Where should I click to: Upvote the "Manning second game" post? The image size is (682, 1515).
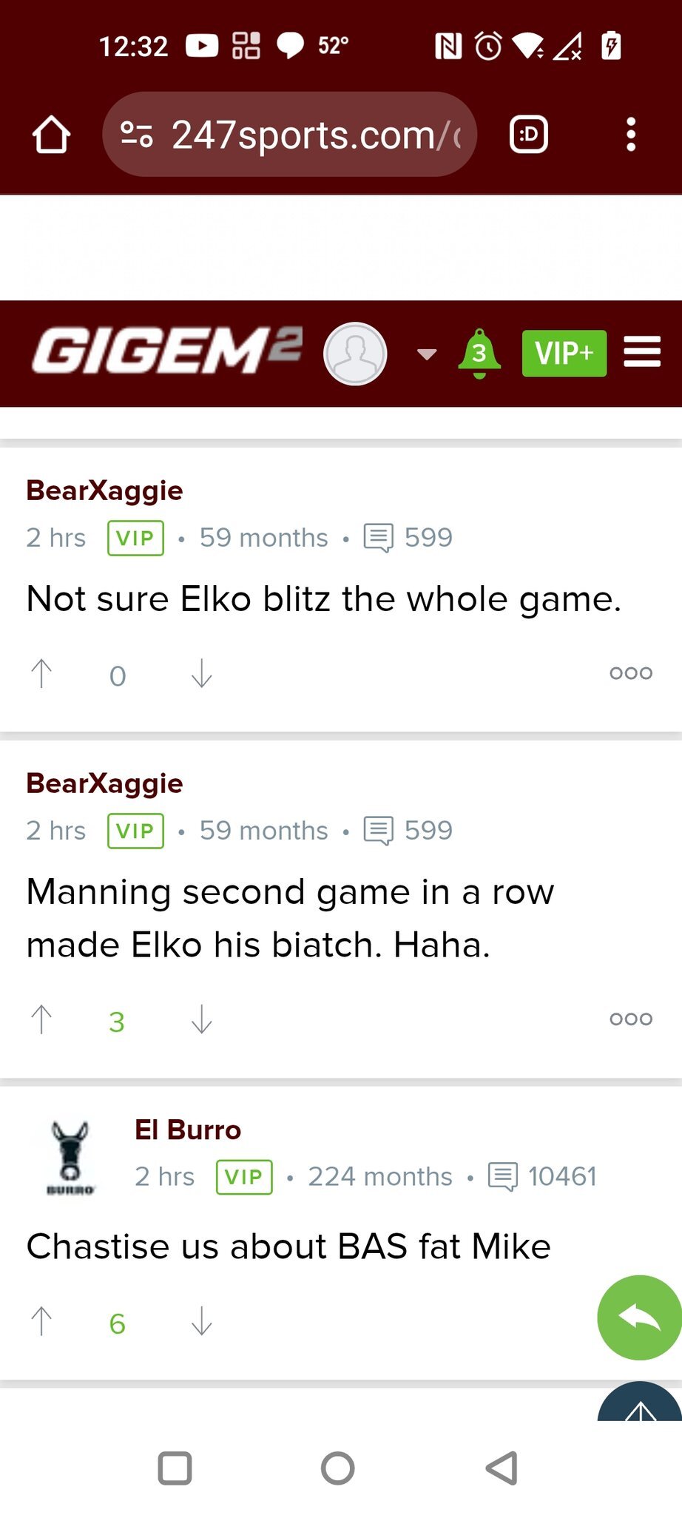point(41,1020)
